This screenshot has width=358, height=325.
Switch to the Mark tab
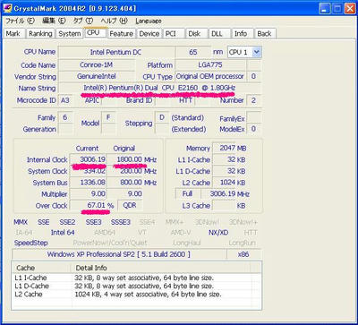click(x=13, y=34)
